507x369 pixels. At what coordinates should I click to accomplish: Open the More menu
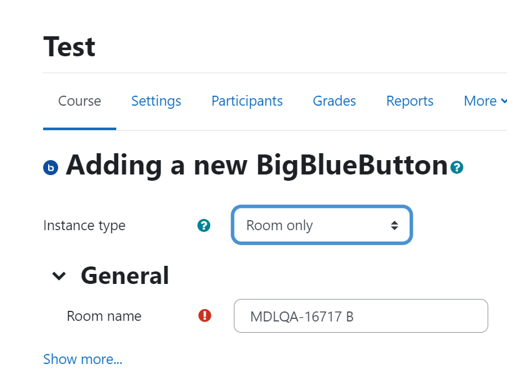coord(485,101)
